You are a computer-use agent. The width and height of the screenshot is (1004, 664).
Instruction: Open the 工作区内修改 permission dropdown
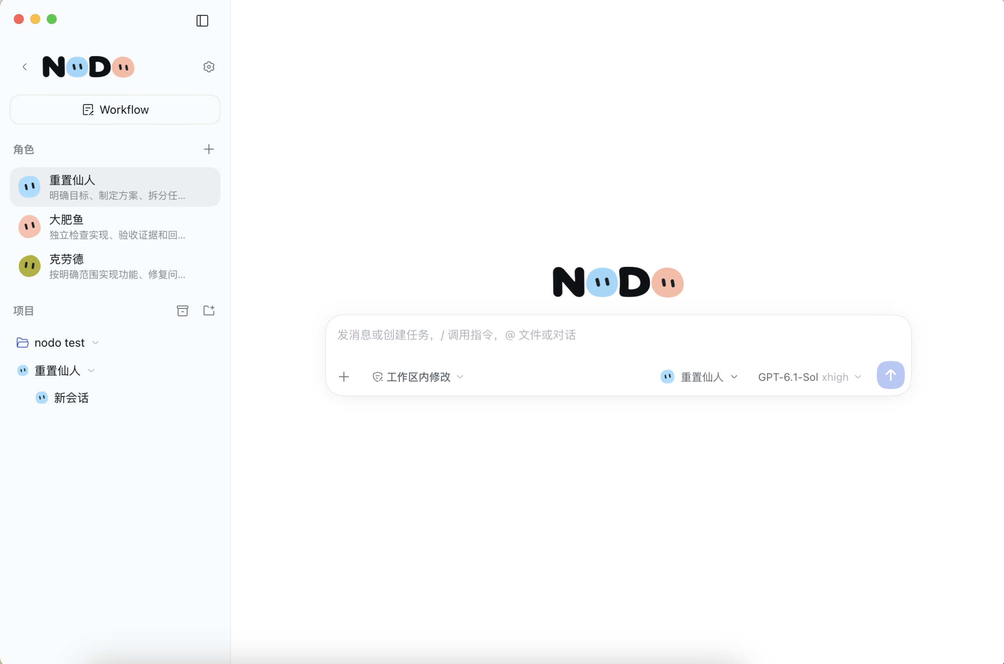coord(418,377)
